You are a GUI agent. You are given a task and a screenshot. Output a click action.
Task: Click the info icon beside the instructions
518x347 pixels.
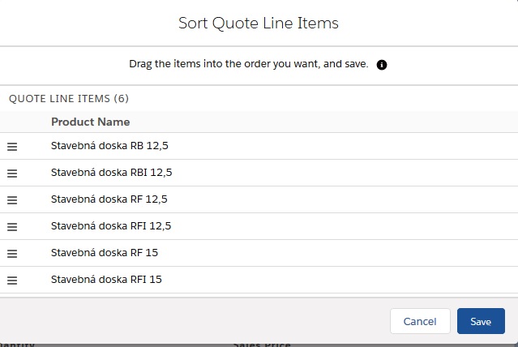382,64
